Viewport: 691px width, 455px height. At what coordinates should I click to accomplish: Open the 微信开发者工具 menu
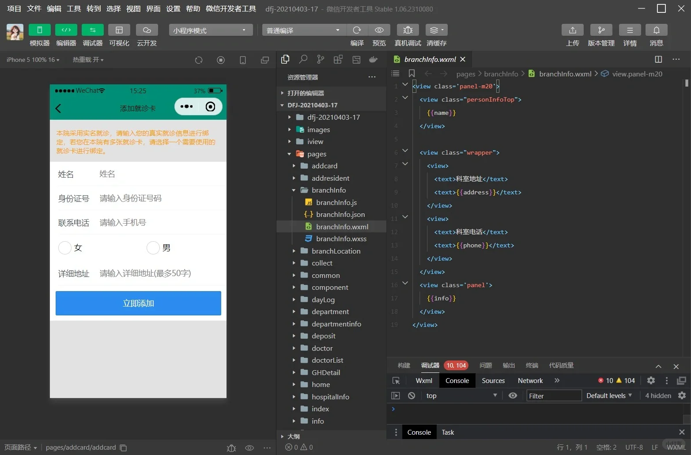pos(231,8)
